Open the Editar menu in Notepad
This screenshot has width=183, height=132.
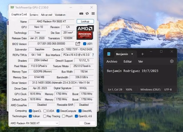coord(128,61)
